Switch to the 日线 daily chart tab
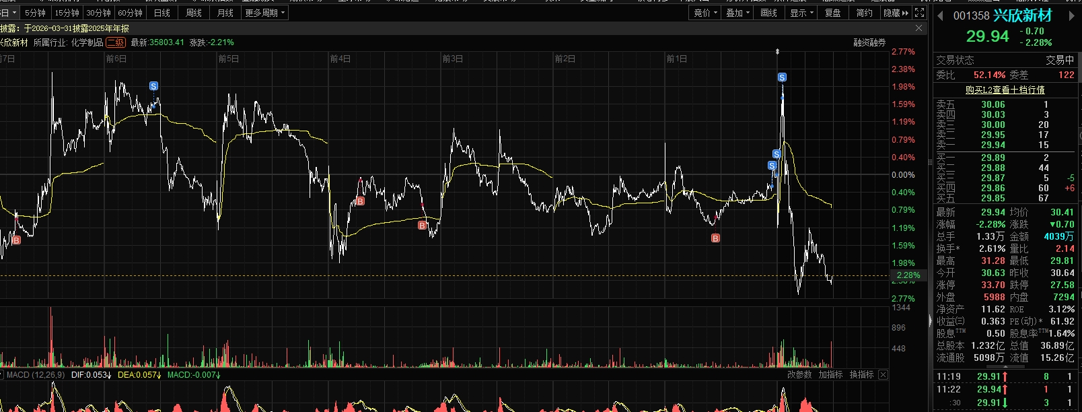Viewport: 1082px width, 412px height. click(x=162, y=13)
